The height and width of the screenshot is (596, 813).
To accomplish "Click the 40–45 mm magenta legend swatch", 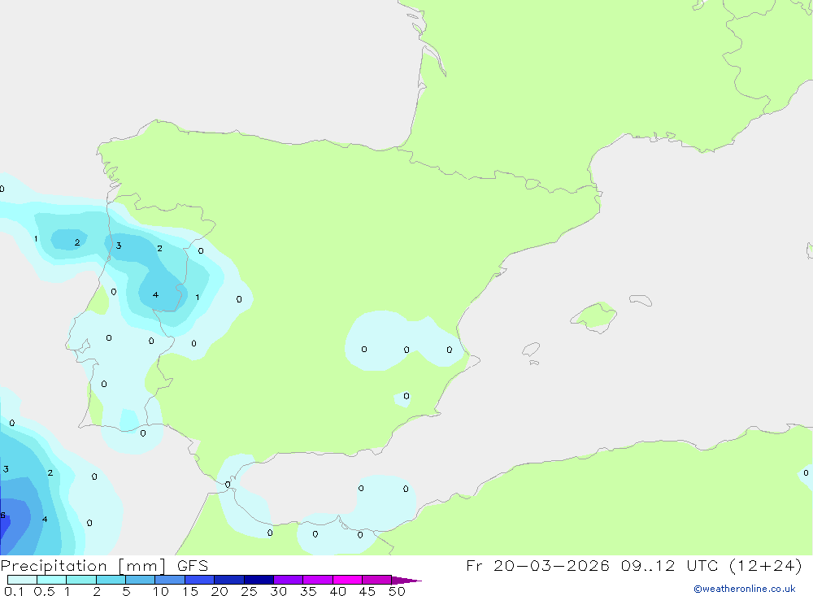I will coord(347,580).
